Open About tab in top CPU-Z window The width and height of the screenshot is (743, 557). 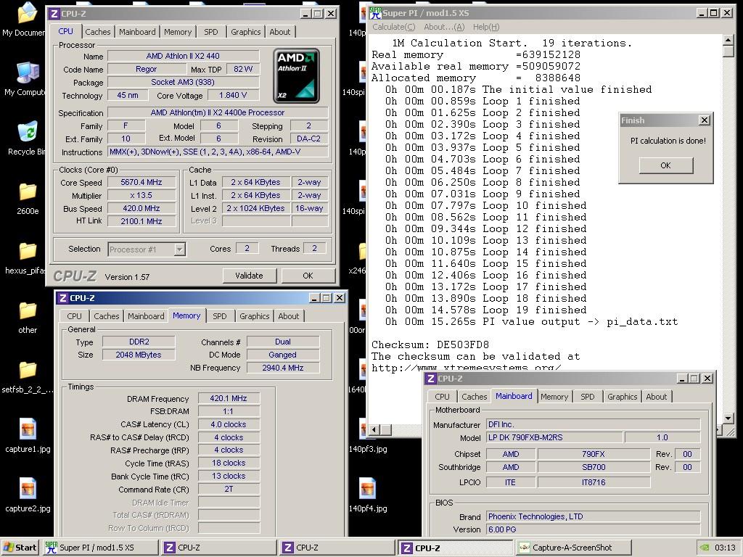point(279,32)
